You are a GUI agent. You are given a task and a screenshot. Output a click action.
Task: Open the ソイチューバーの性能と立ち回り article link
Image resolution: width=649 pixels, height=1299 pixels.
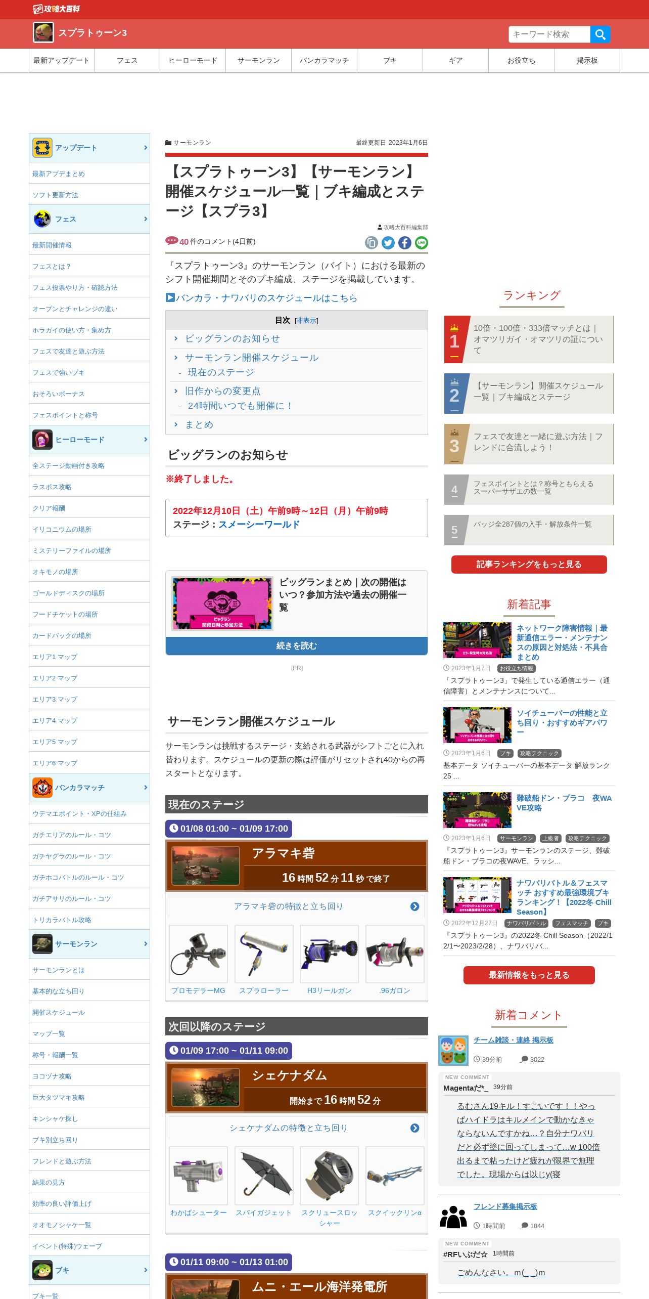(x=562, y=723)
